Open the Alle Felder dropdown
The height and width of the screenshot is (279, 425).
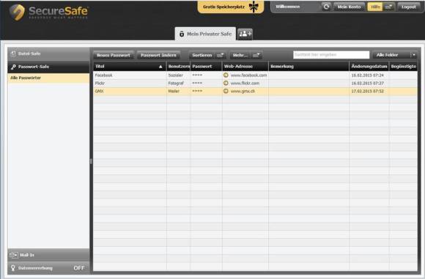tap(395, 55)
